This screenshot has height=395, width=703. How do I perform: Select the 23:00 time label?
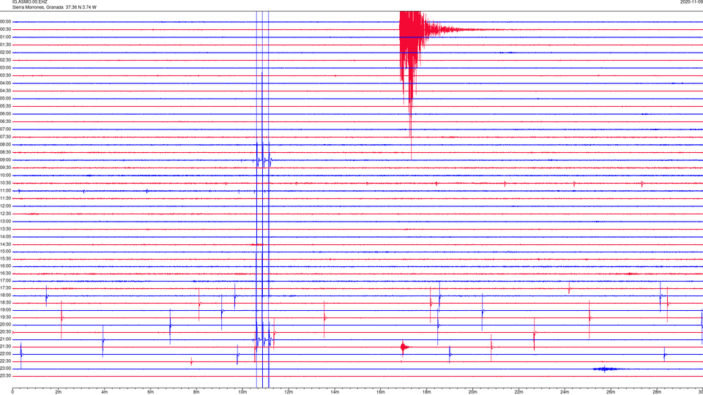[5, 368]
